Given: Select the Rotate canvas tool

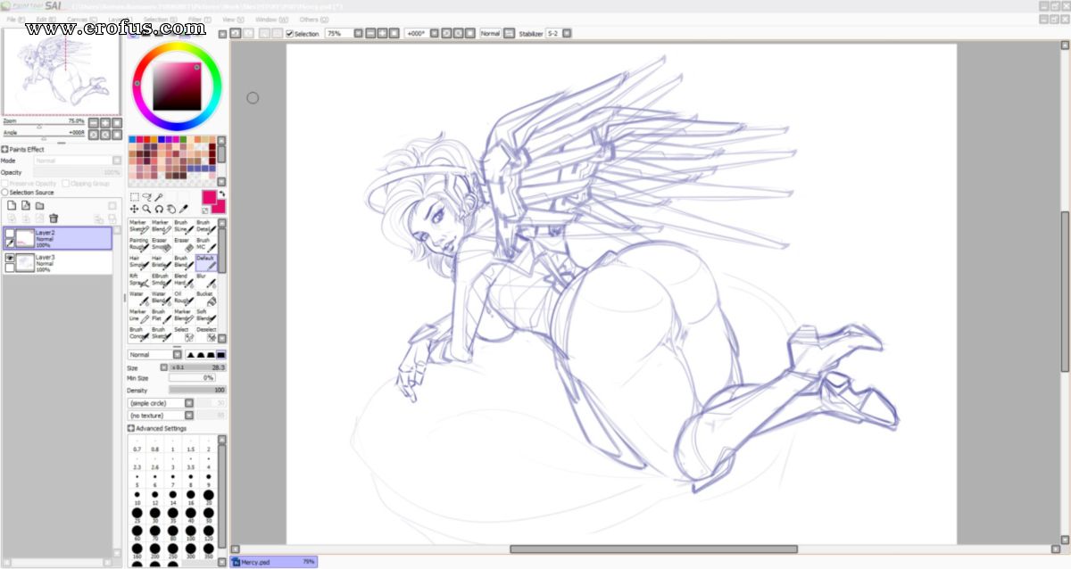Looking at the screenshot, I should point(159,209).
